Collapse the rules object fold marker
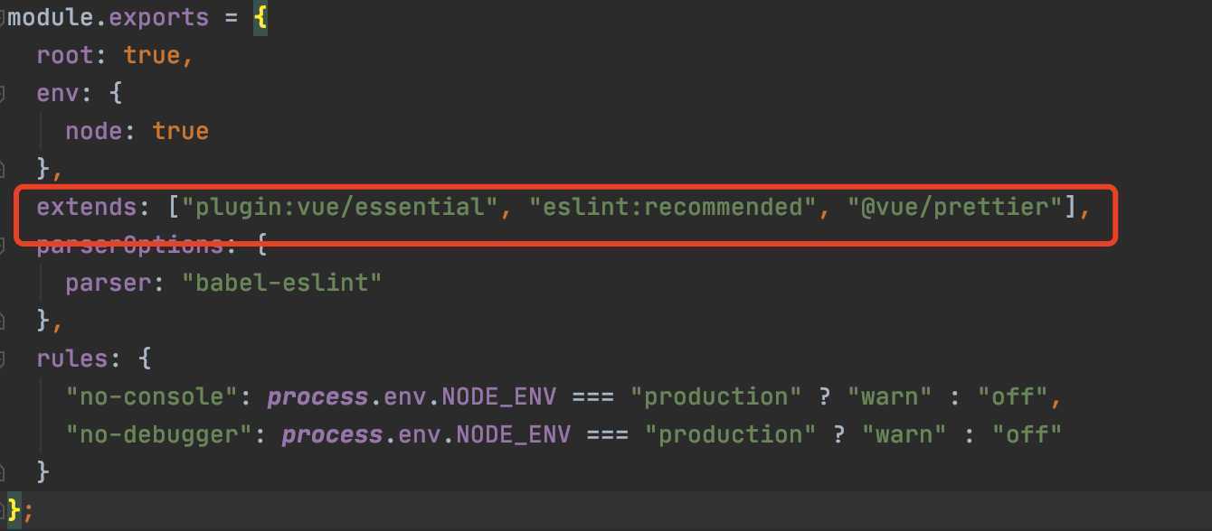The height and width of the screenshot is (531, 1212). click(x=3, y=359)
